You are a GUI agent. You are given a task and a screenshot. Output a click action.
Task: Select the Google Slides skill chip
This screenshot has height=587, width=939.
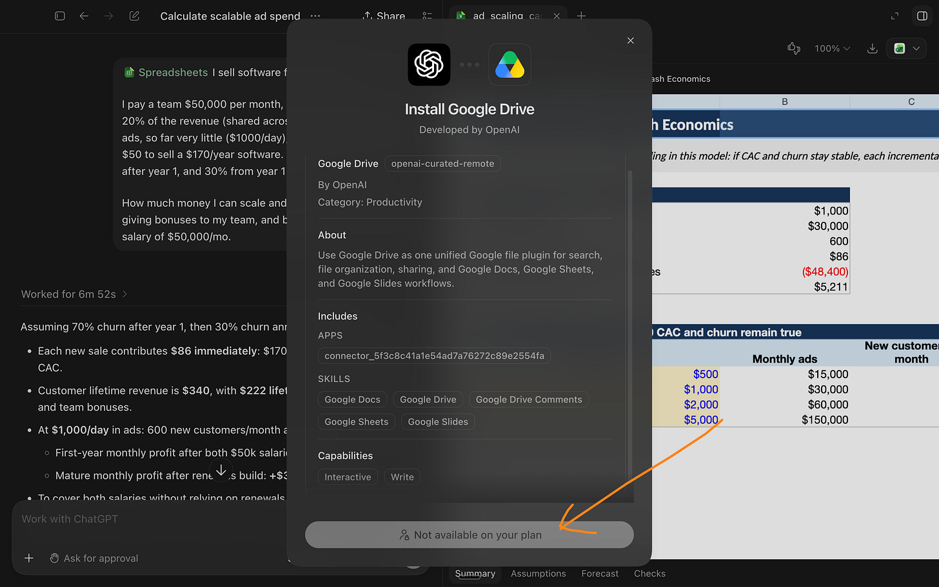pyautogui.click(x=438, y=421)
